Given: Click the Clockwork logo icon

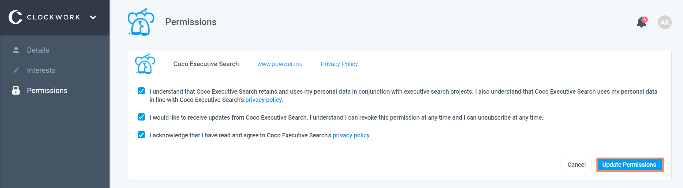Looking at the screenshot, I should (x=15, y=17).
